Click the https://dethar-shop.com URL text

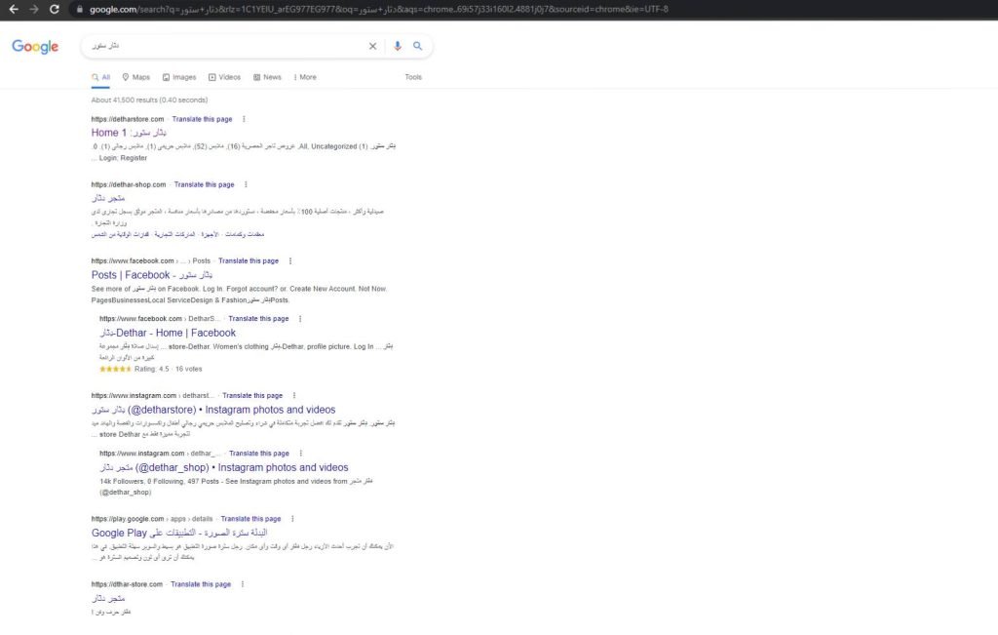pos(128,184)
